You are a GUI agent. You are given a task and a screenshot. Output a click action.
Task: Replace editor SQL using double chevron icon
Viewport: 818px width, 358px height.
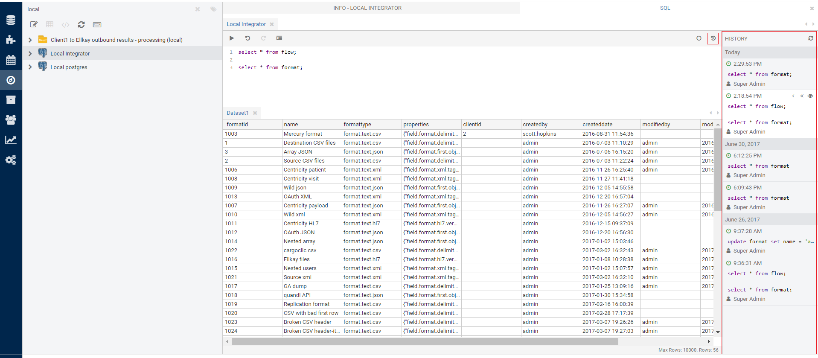tap(802, 96)
